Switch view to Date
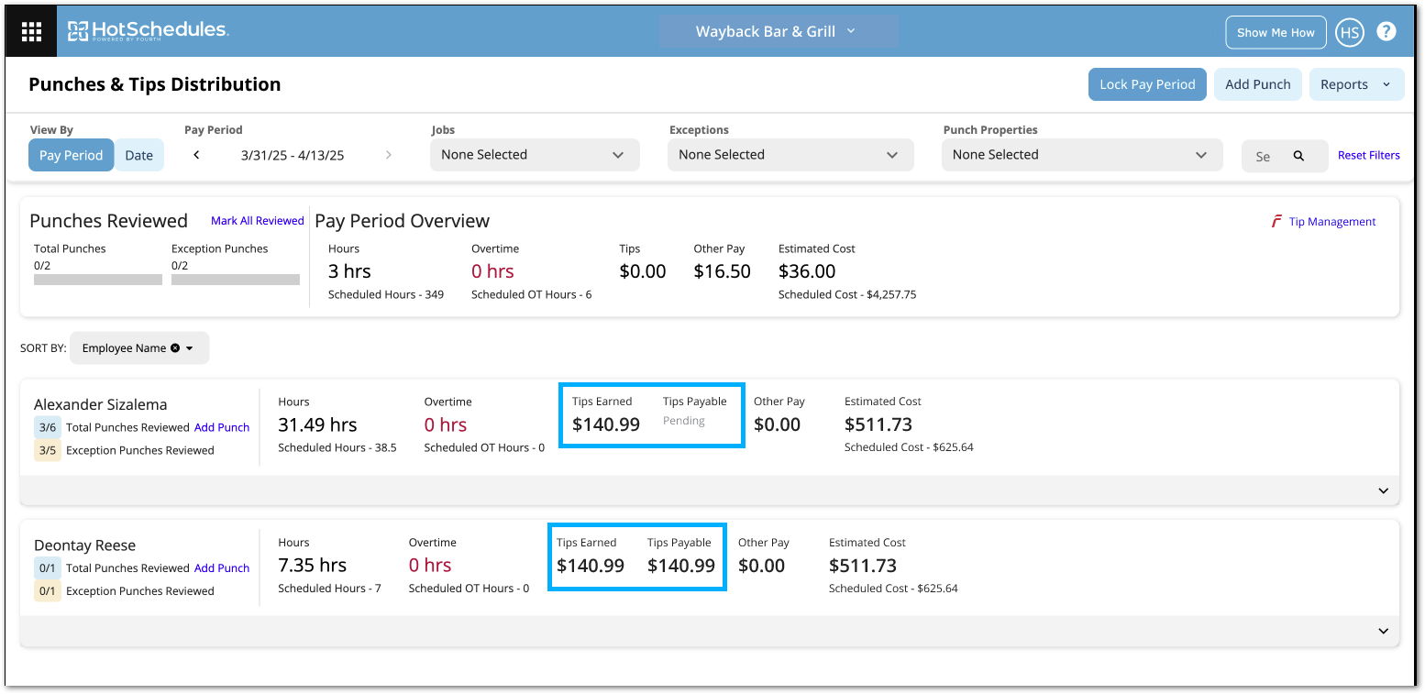The width and height of the screenshot is (1425, 694). point(139,155)
